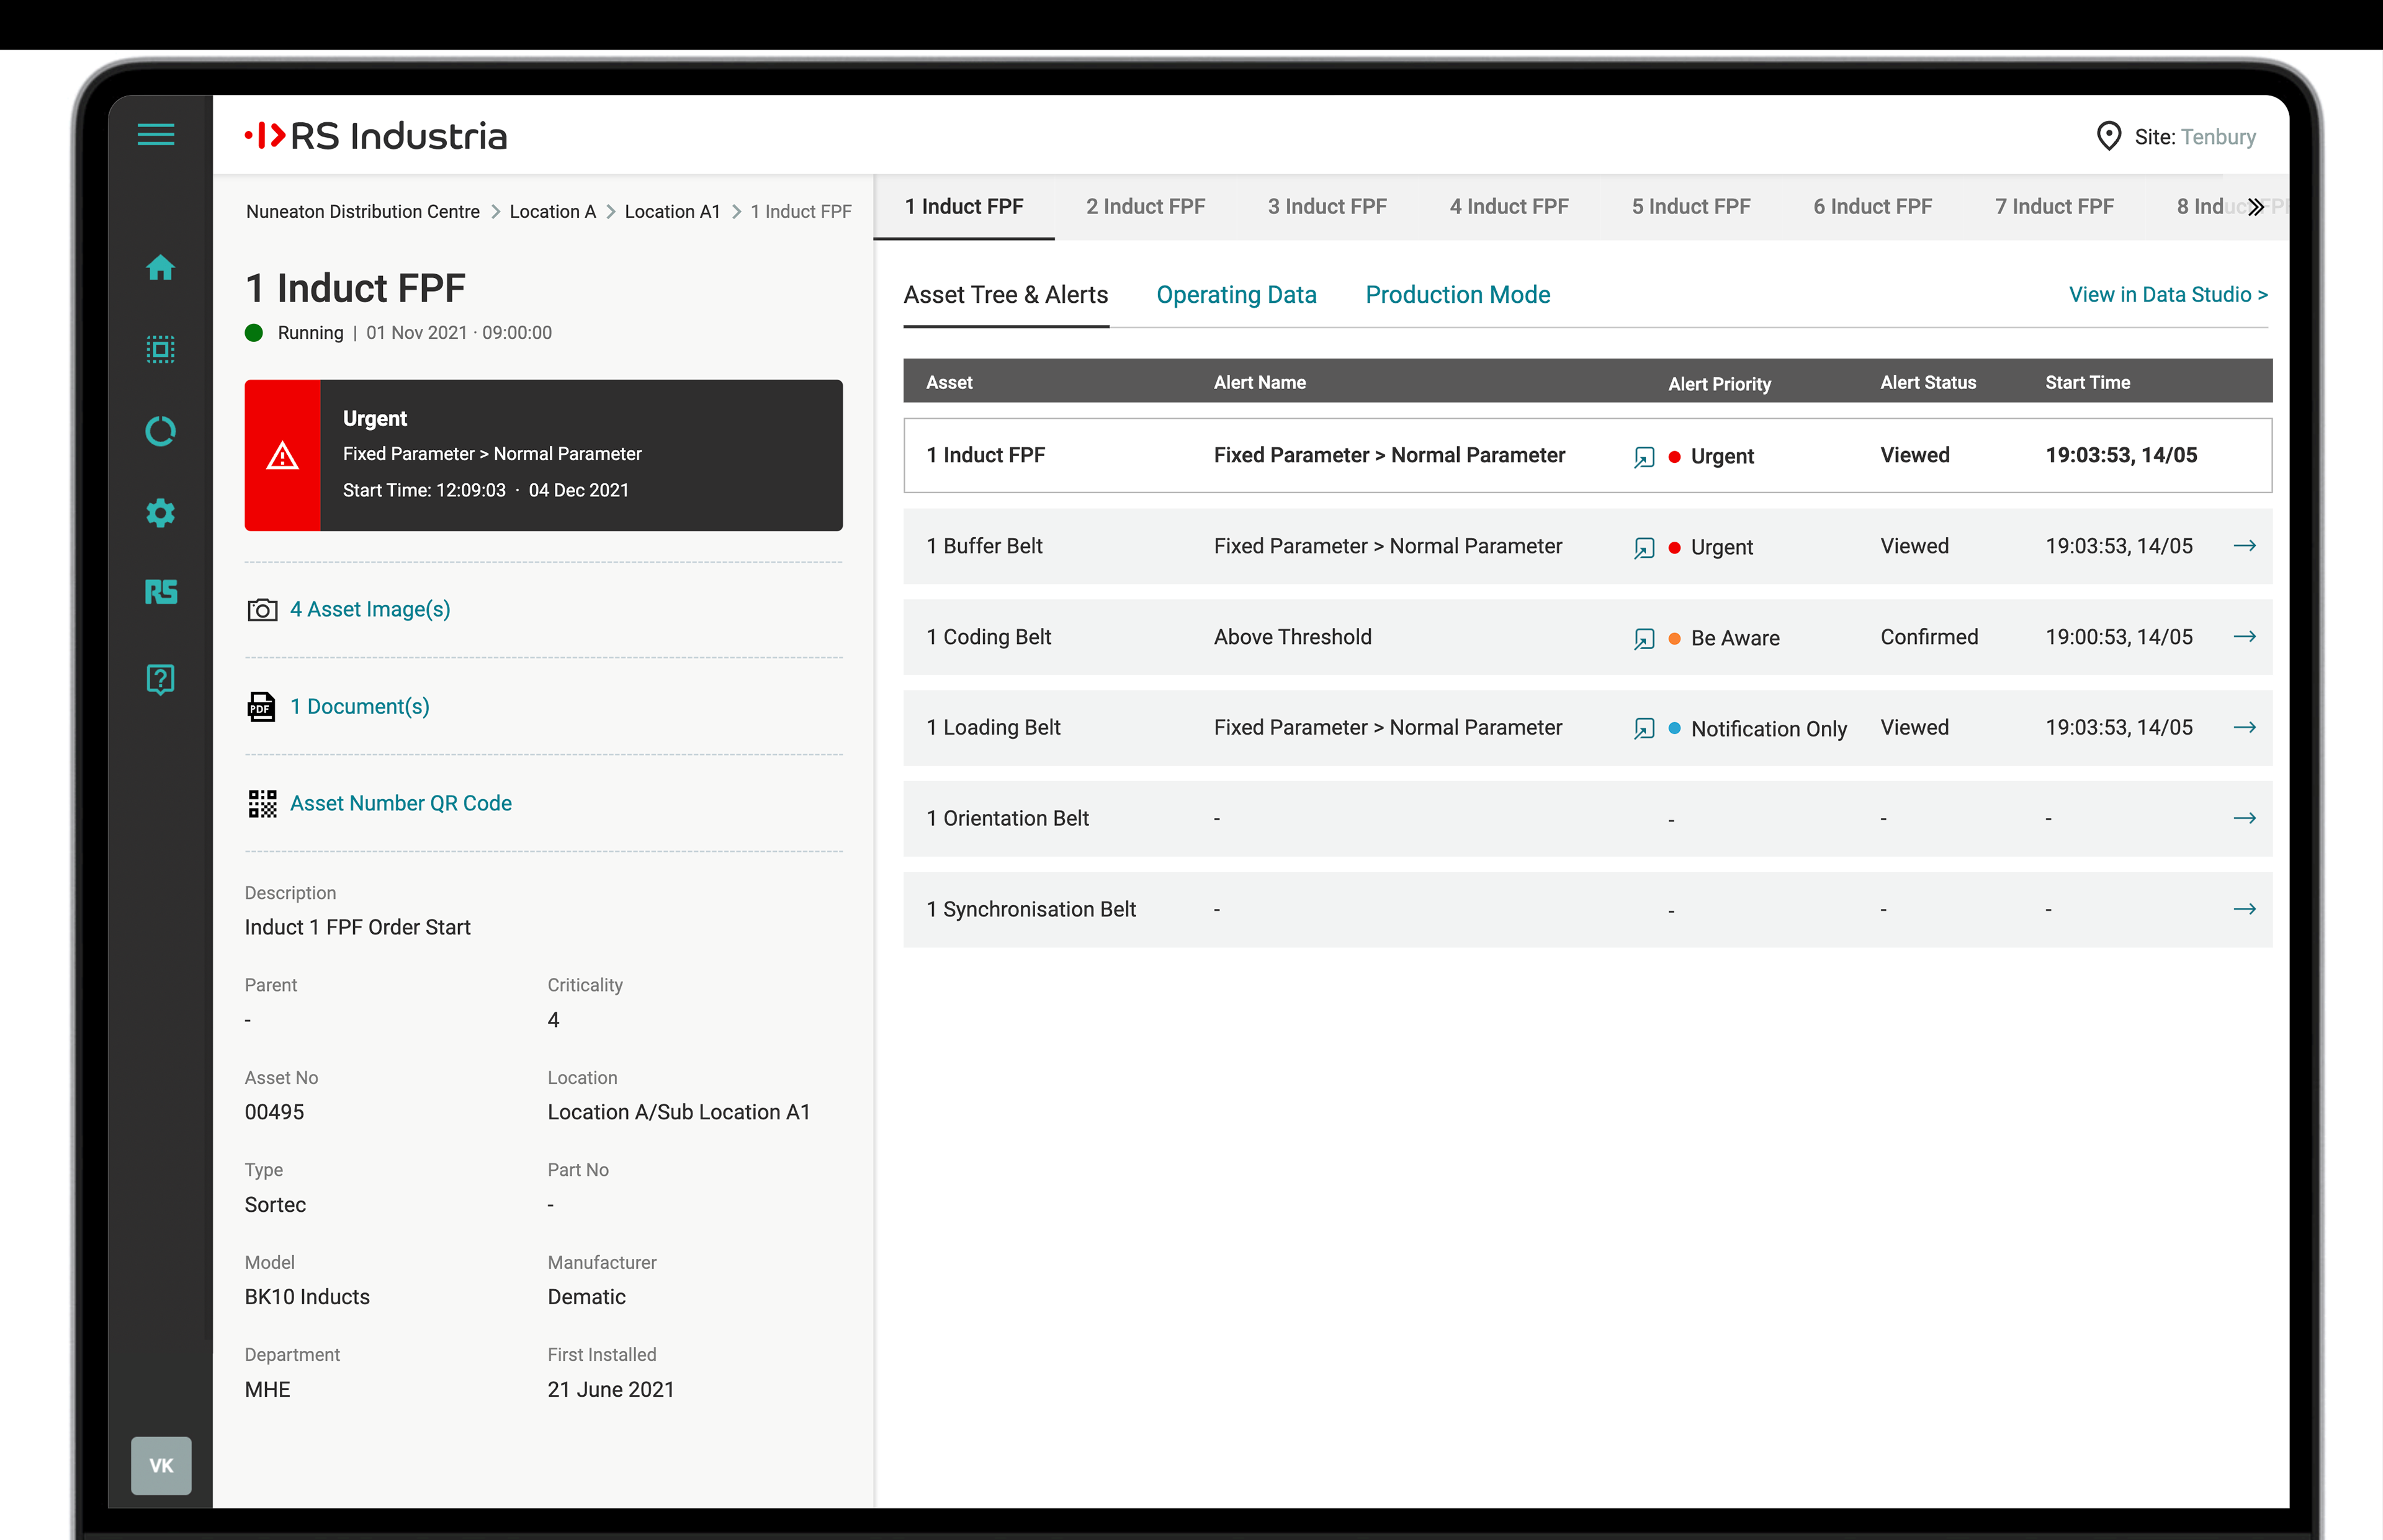The image size is (2383, 1540).
Task: Open 1 Buffer Belt row arrow
Action: click(x=2244, y=546)
